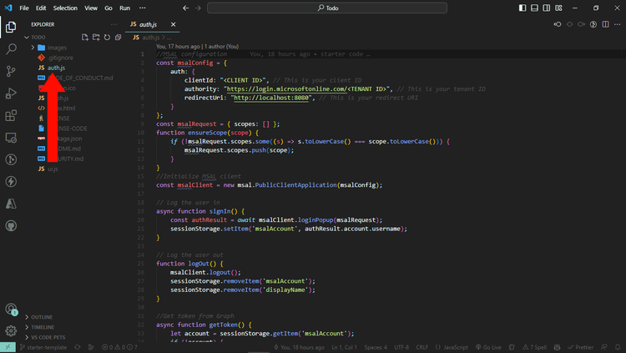
Task: Open the Search view in activity bar
Action: 11,49
